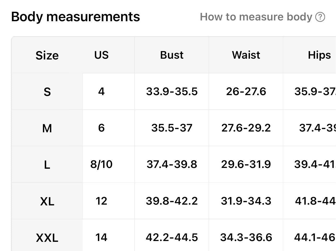Image resolution: width=336 pixels, height=251 pixels.
Task: Click bust measurement 39.8-42.2 cell
Action: [x=172, y=201]
